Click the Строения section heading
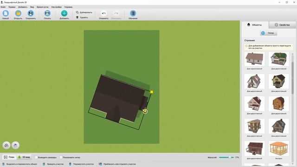 250,40
